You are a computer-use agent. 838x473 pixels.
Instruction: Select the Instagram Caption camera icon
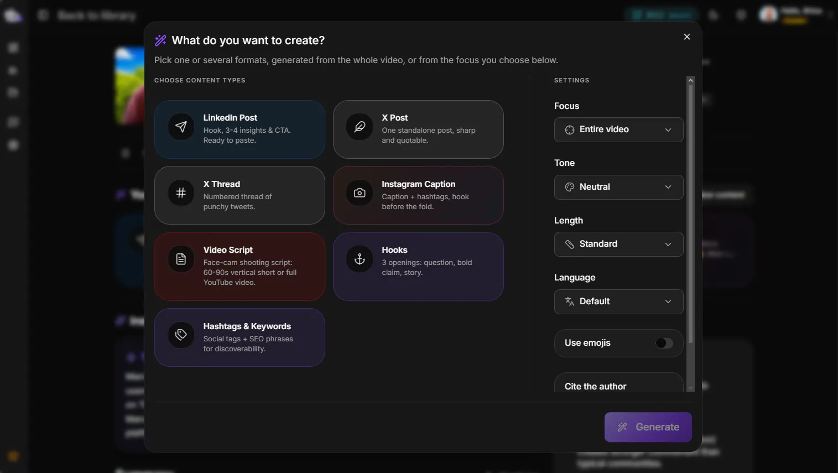point(360,193)
